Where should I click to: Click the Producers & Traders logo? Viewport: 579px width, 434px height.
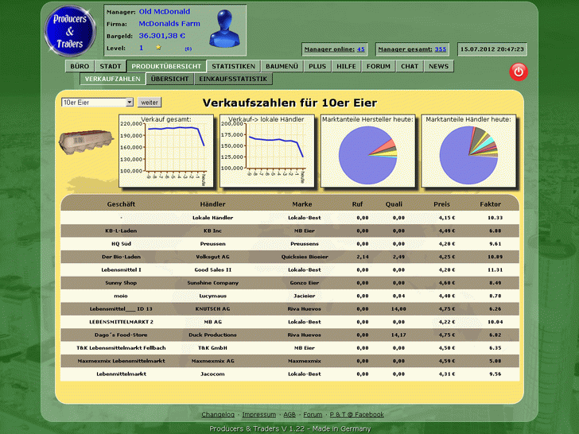70,31
